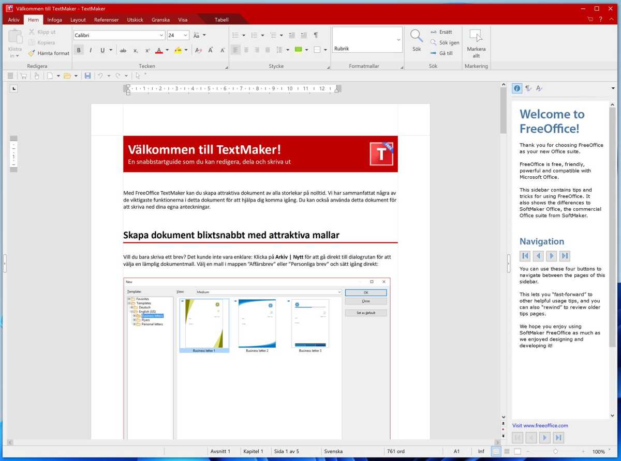Open the sidebar options dropdown arrow
The width and height of the screenshot is (621, 461).
[x=613, y=88]
